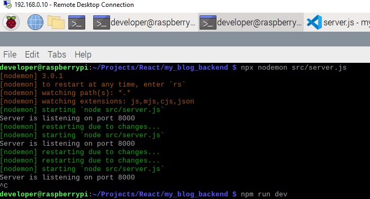370x199 pixels.
Task: Open the Tabs menu
Action: [x=57, y=54]
